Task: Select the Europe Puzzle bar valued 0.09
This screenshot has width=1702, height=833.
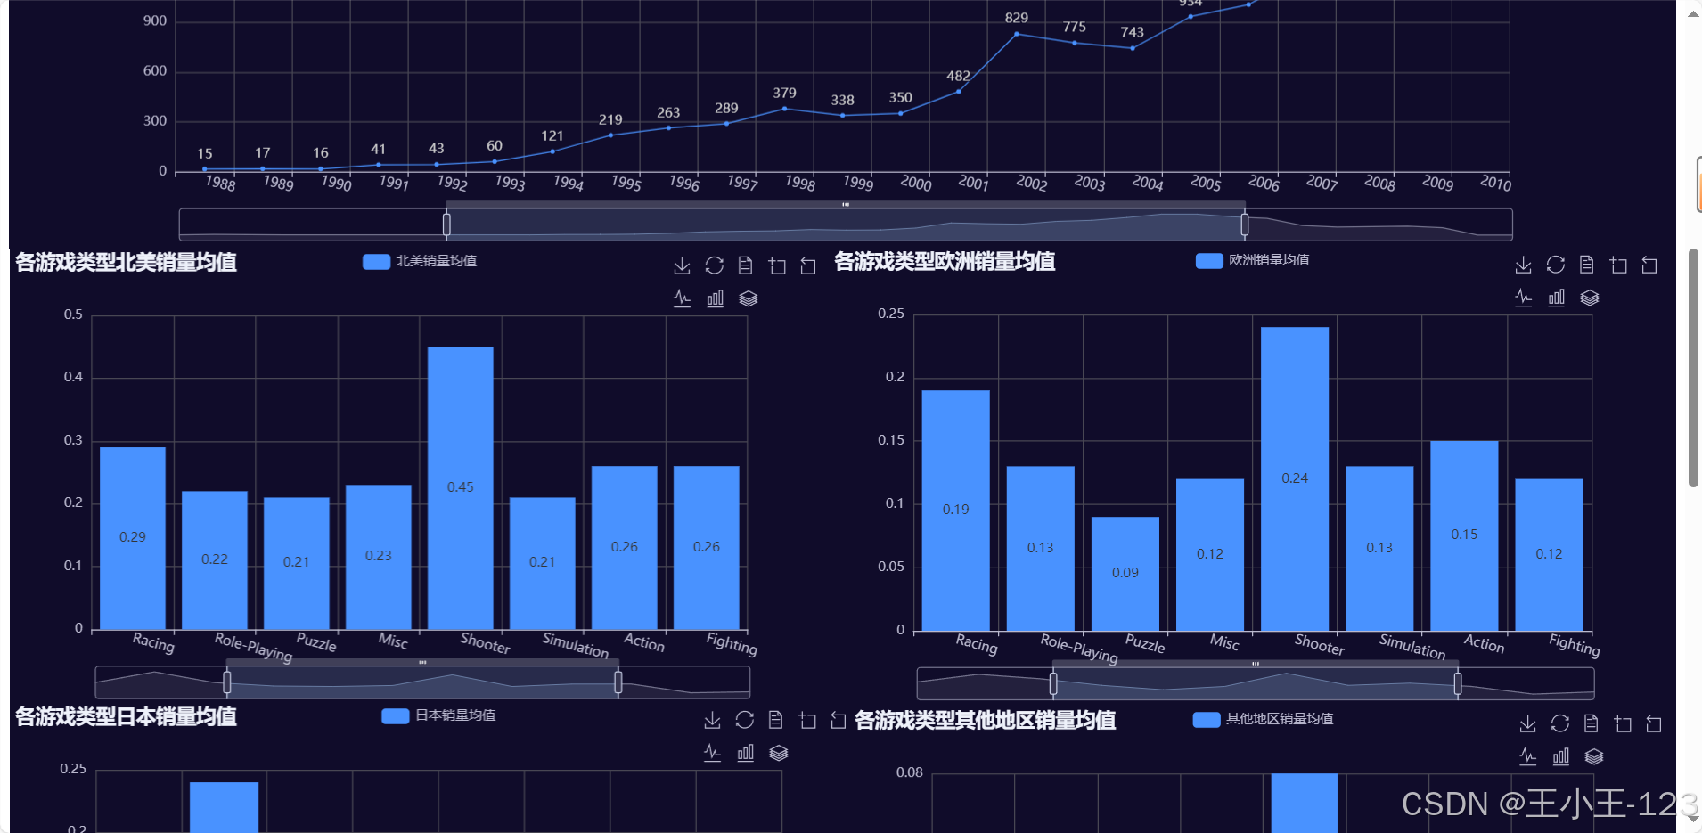Action: pos(1125,573)
